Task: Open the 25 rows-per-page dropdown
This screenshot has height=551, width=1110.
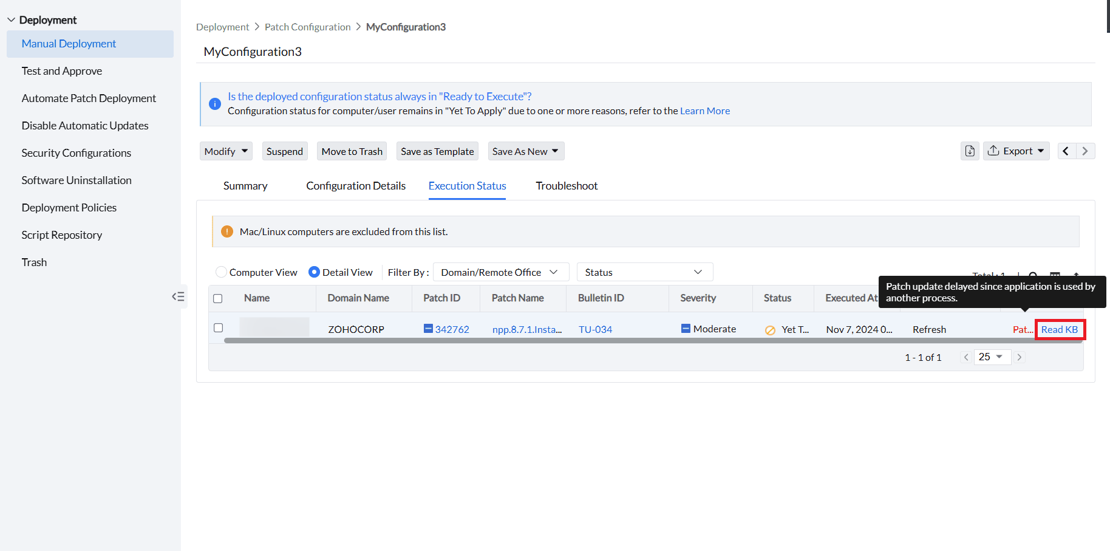Action: tap(992, 357)
